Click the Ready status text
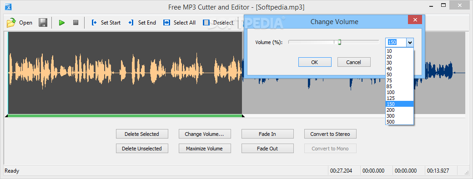This screenshot has width=473, height=179. tap(12, 171)
